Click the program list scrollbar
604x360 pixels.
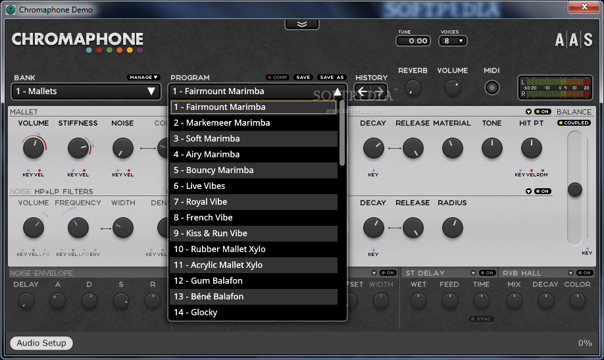point(342,134)
